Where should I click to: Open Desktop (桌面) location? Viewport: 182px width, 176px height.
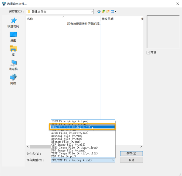click(x=13, y=37)
